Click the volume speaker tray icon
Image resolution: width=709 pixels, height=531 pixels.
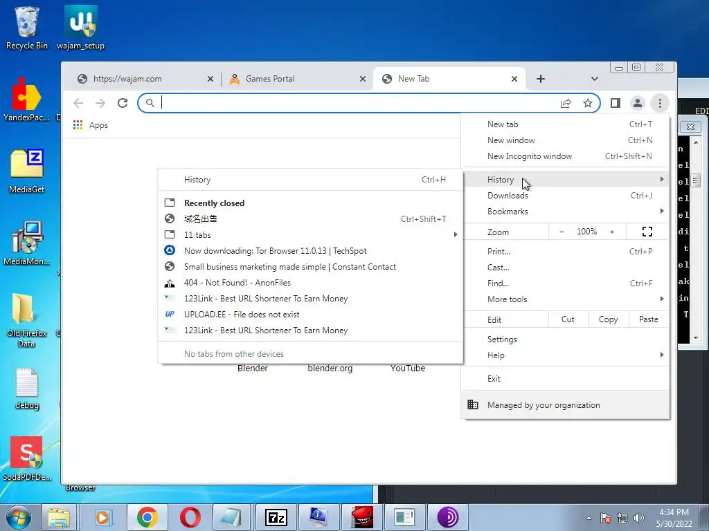pyautogui.click(x=639, y=518)
